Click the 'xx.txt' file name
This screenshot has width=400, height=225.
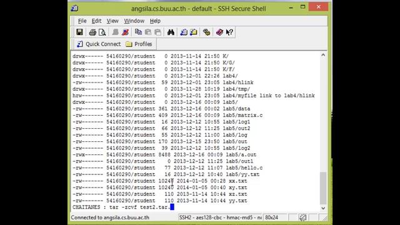click(x=237, y=181)
